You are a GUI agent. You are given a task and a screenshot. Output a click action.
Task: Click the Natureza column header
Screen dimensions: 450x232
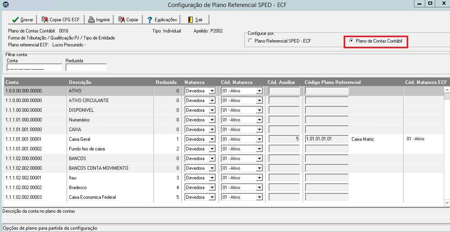(x=194, y=82)
